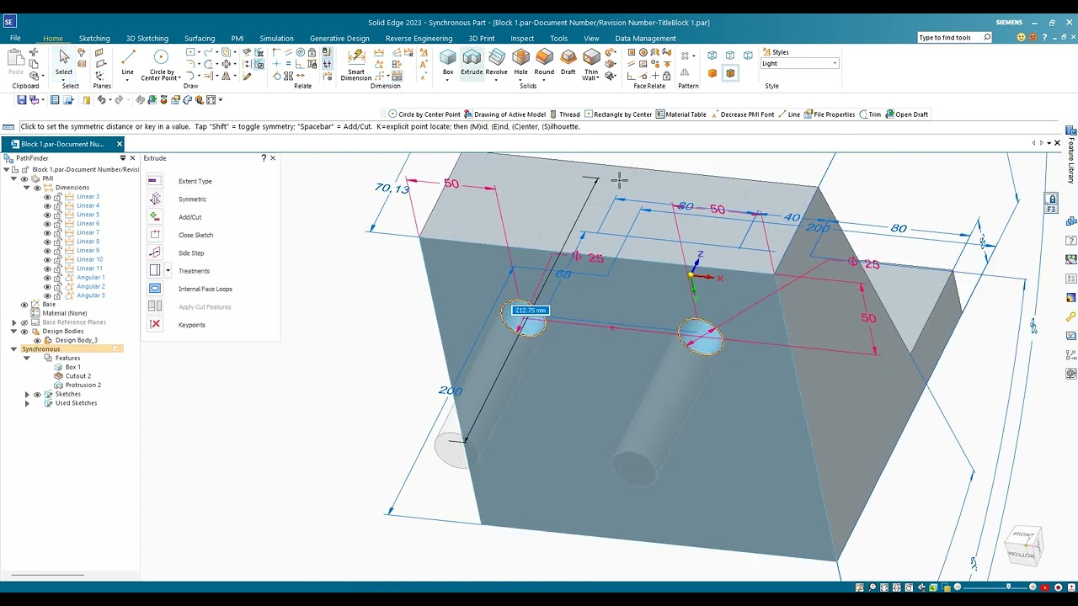Click Rectangle by Center command
Image resolution: width=1078 pixels, height=606 pixels.
618,114
